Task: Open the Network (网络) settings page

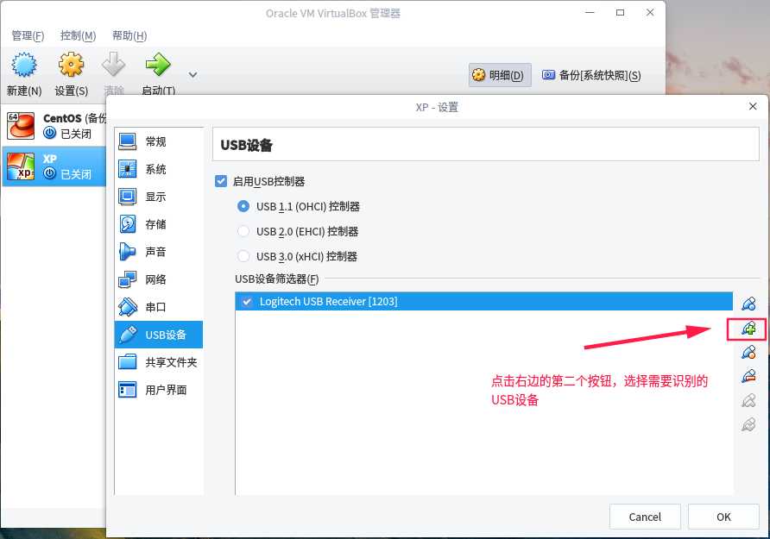Action: (x=159, y=279)
